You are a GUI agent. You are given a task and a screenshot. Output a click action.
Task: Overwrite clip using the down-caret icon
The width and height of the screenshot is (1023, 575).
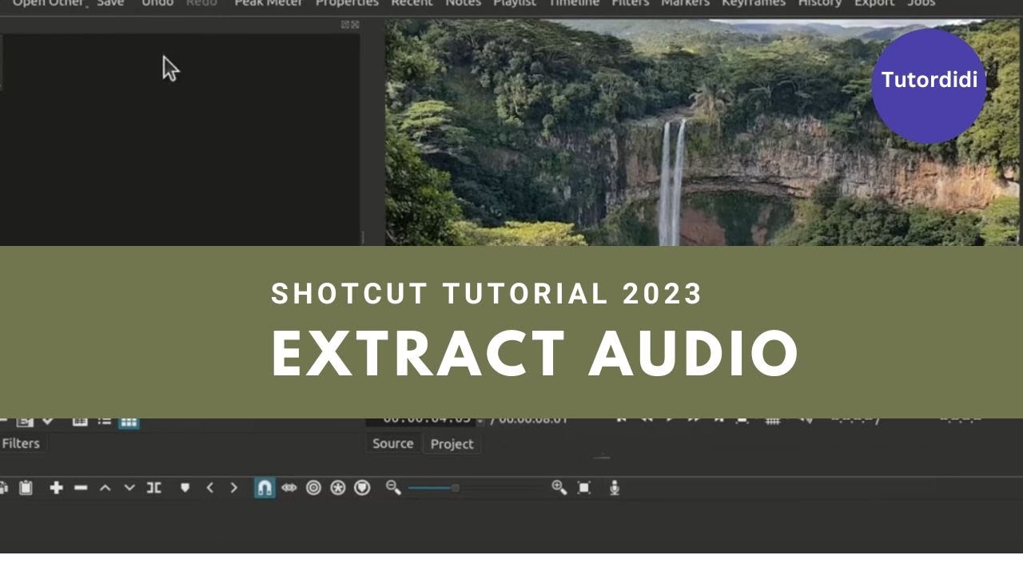(x=129, y=487)
